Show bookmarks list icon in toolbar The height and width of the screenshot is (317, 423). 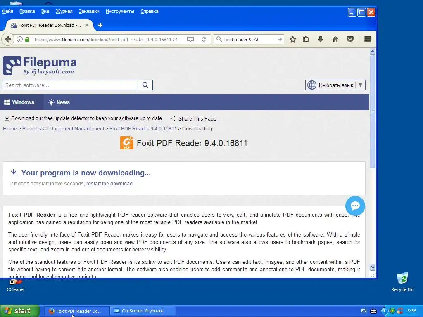click(x=306, y=39)
